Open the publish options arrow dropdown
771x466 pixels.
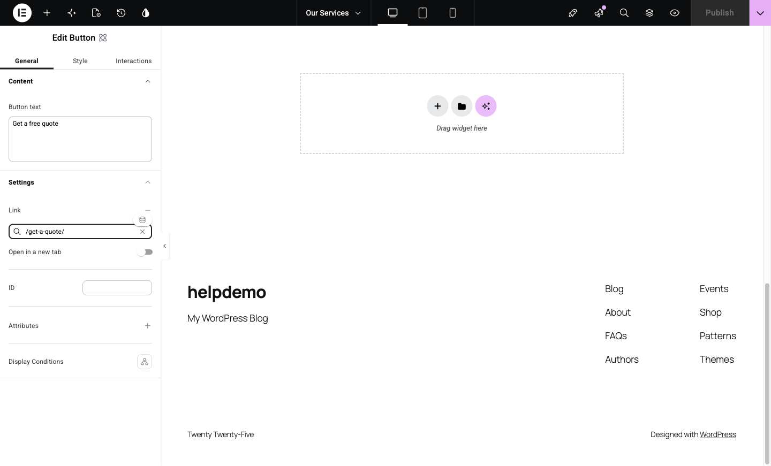click(760, 13)
